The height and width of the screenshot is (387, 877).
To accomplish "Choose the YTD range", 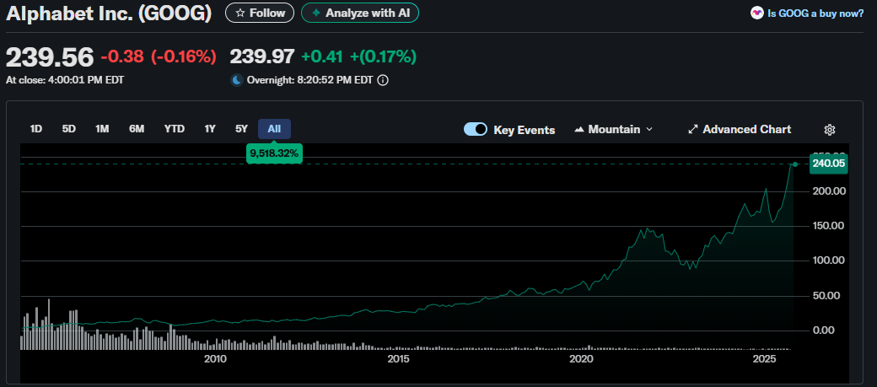I will (x=175, y=129).
